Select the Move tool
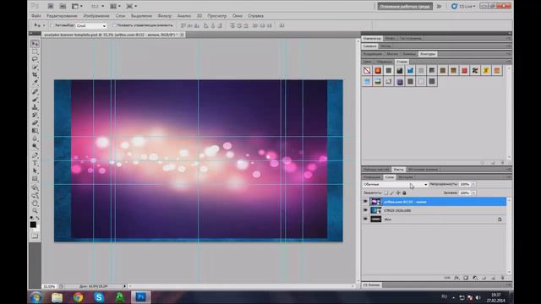Image resolution: width=541 pixels, height=304 pixels. (35, 44)
